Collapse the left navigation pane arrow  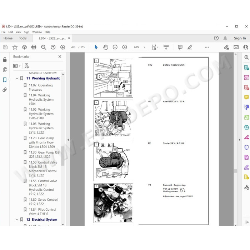[68, 140]
